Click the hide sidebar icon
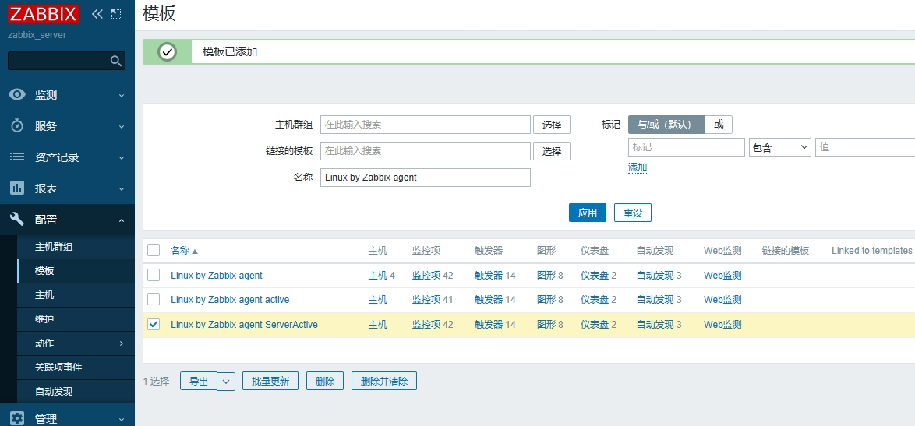This screenshot has width=915, height=426. (x=116, y=14)
